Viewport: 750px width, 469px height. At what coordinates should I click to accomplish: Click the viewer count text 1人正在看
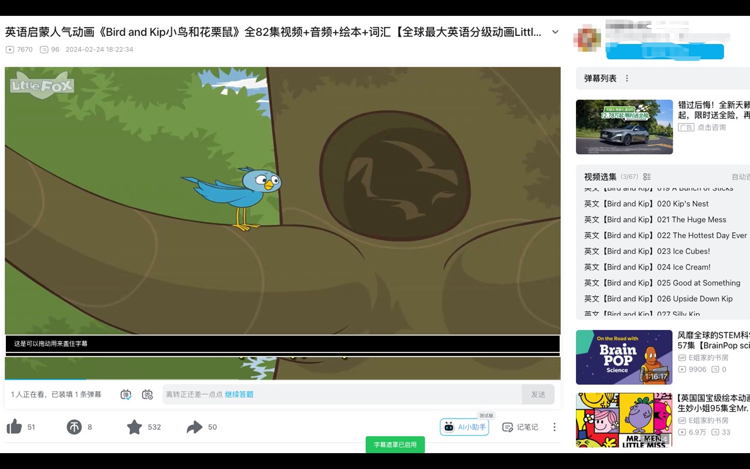29,395
